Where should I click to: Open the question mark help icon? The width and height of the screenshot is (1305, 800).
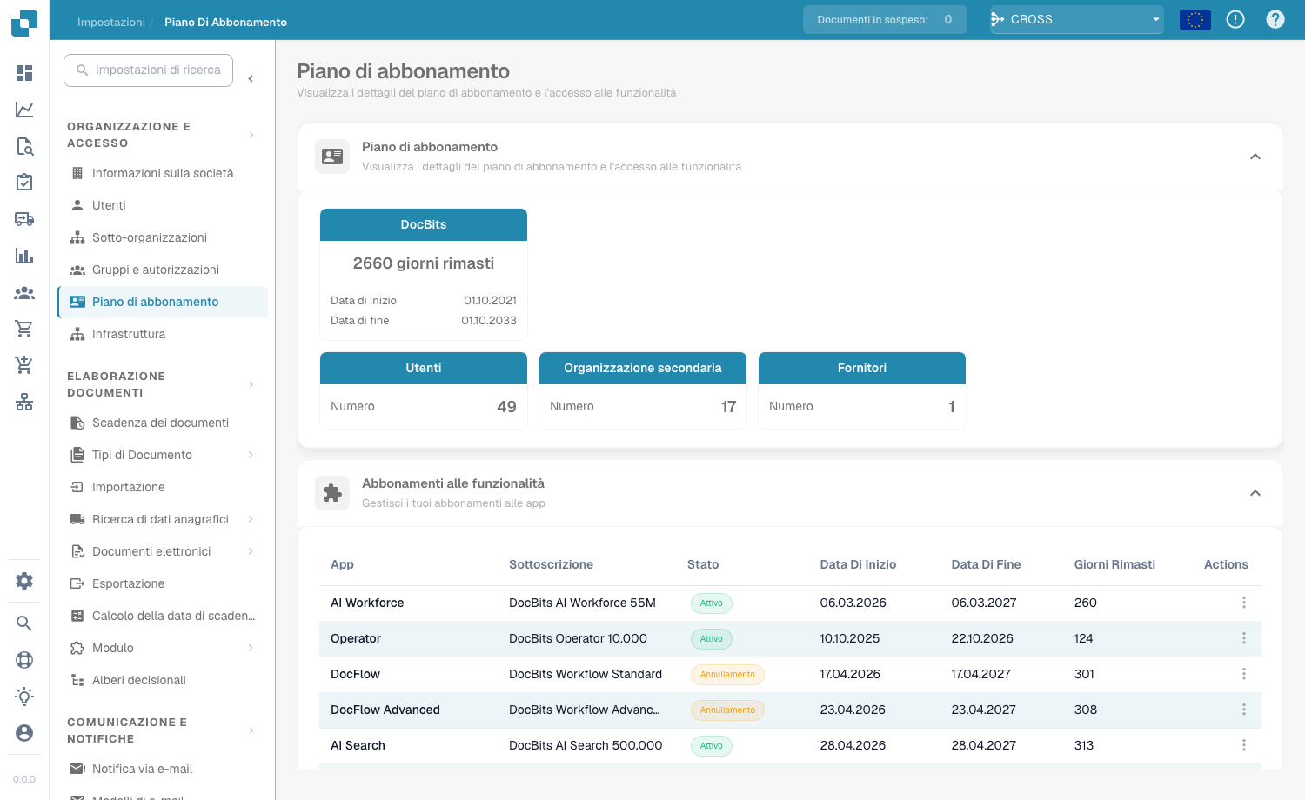tap(1275, 19)
